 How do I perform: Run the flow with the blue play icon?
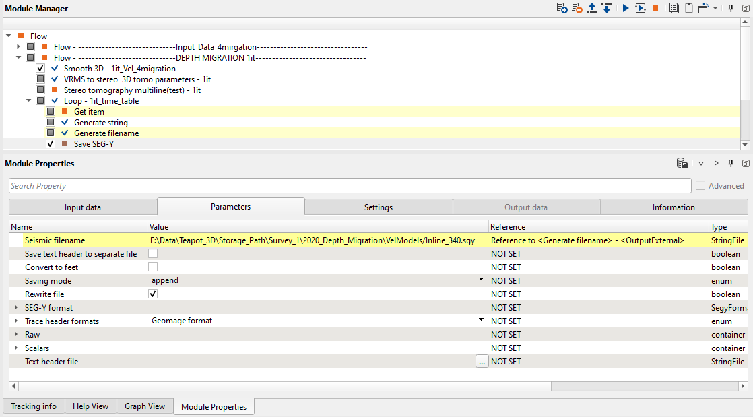click(626, 9)
